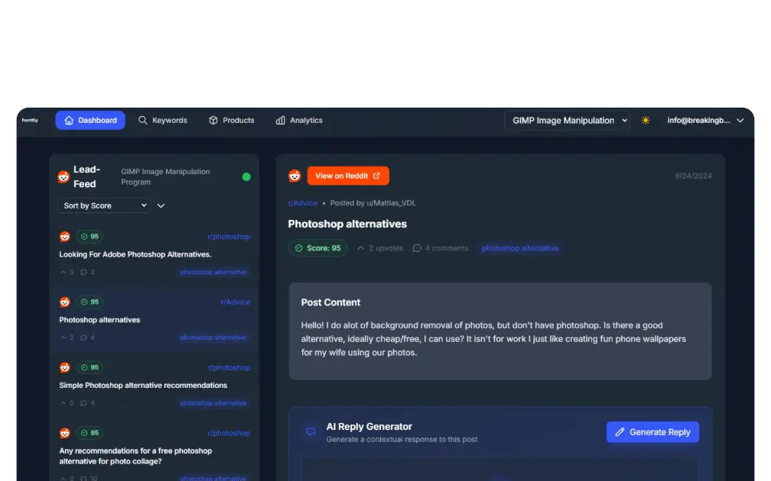Screen dimensions: 771x481
Task: Click the huntly logo in navbar
Action: pos(30,121)
